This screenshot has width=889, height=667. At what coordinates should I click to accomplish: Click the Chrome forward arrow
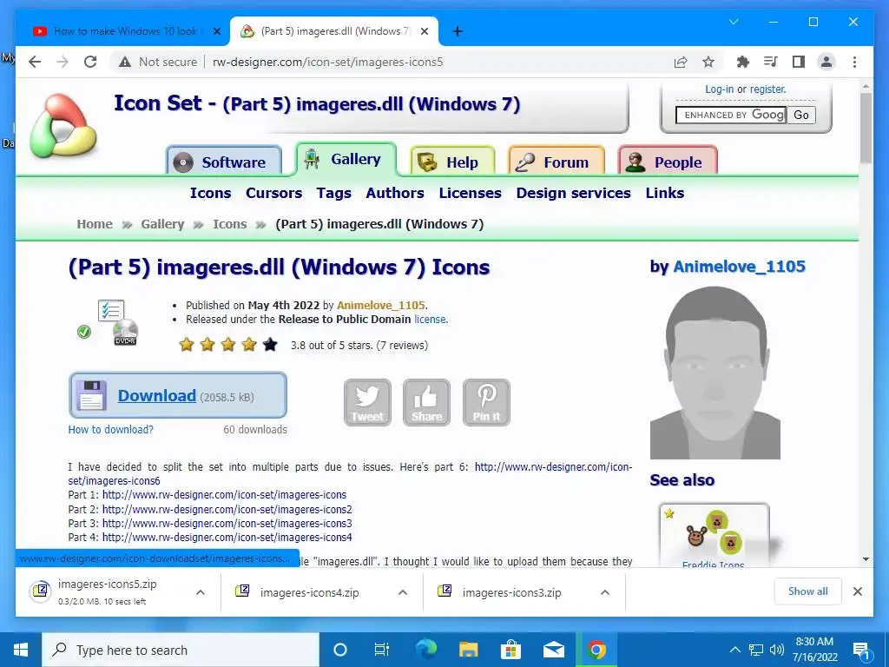pos(63,62)
